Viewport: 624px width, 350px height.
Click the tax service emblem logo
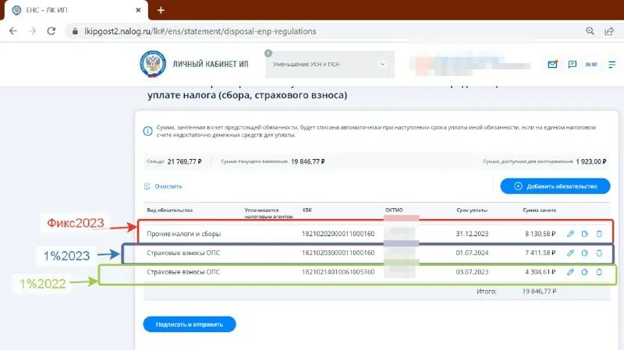tap(153, 64)
